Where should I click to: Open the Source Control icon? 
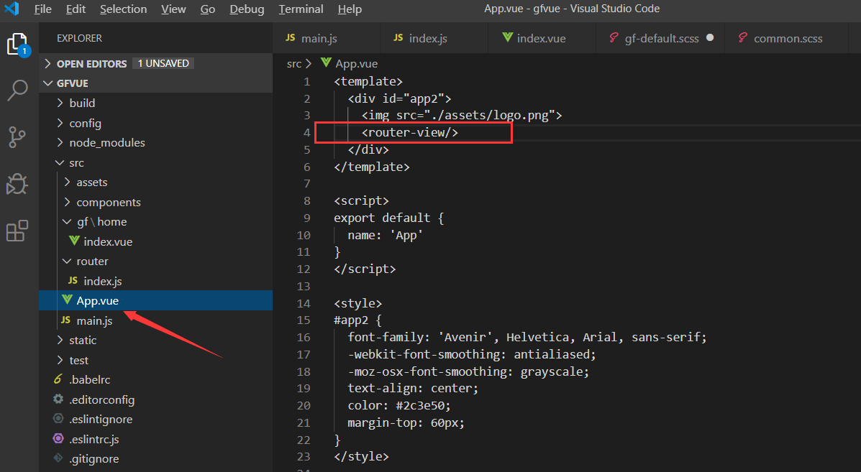tap(17, 137)
